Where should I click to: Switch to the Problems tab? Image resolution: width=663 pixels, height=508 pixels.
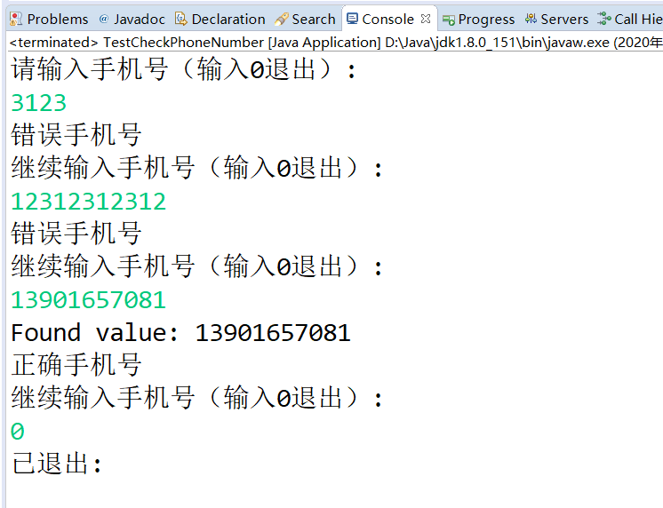pos(49,19)
